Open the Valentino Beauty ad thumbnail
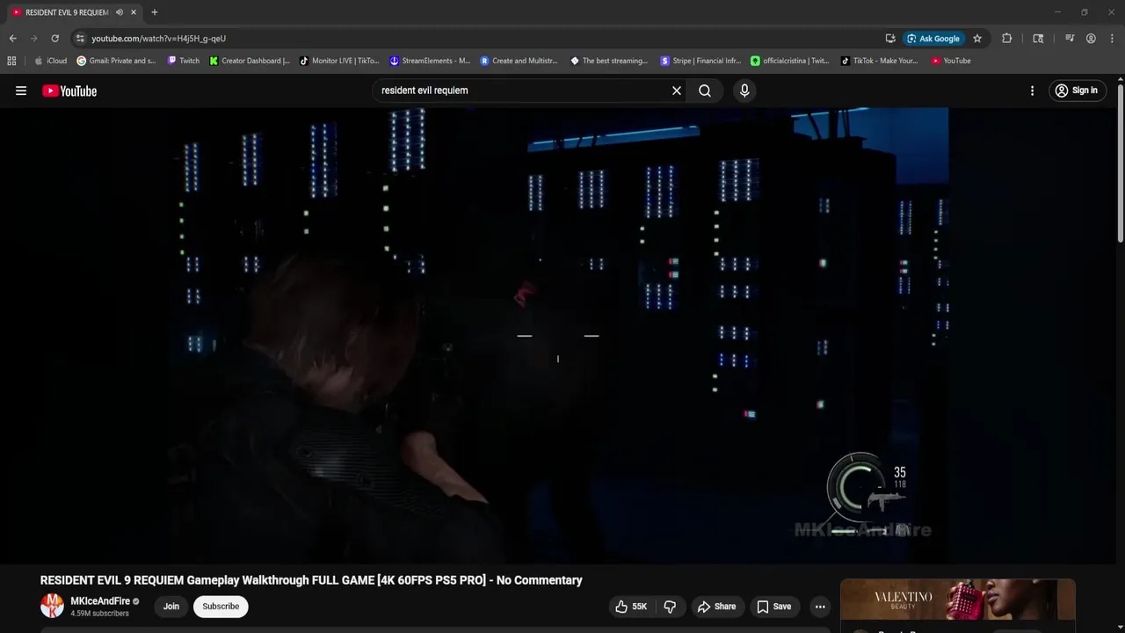The width and height of the screenshot is (1125, 633). point(958,601)
